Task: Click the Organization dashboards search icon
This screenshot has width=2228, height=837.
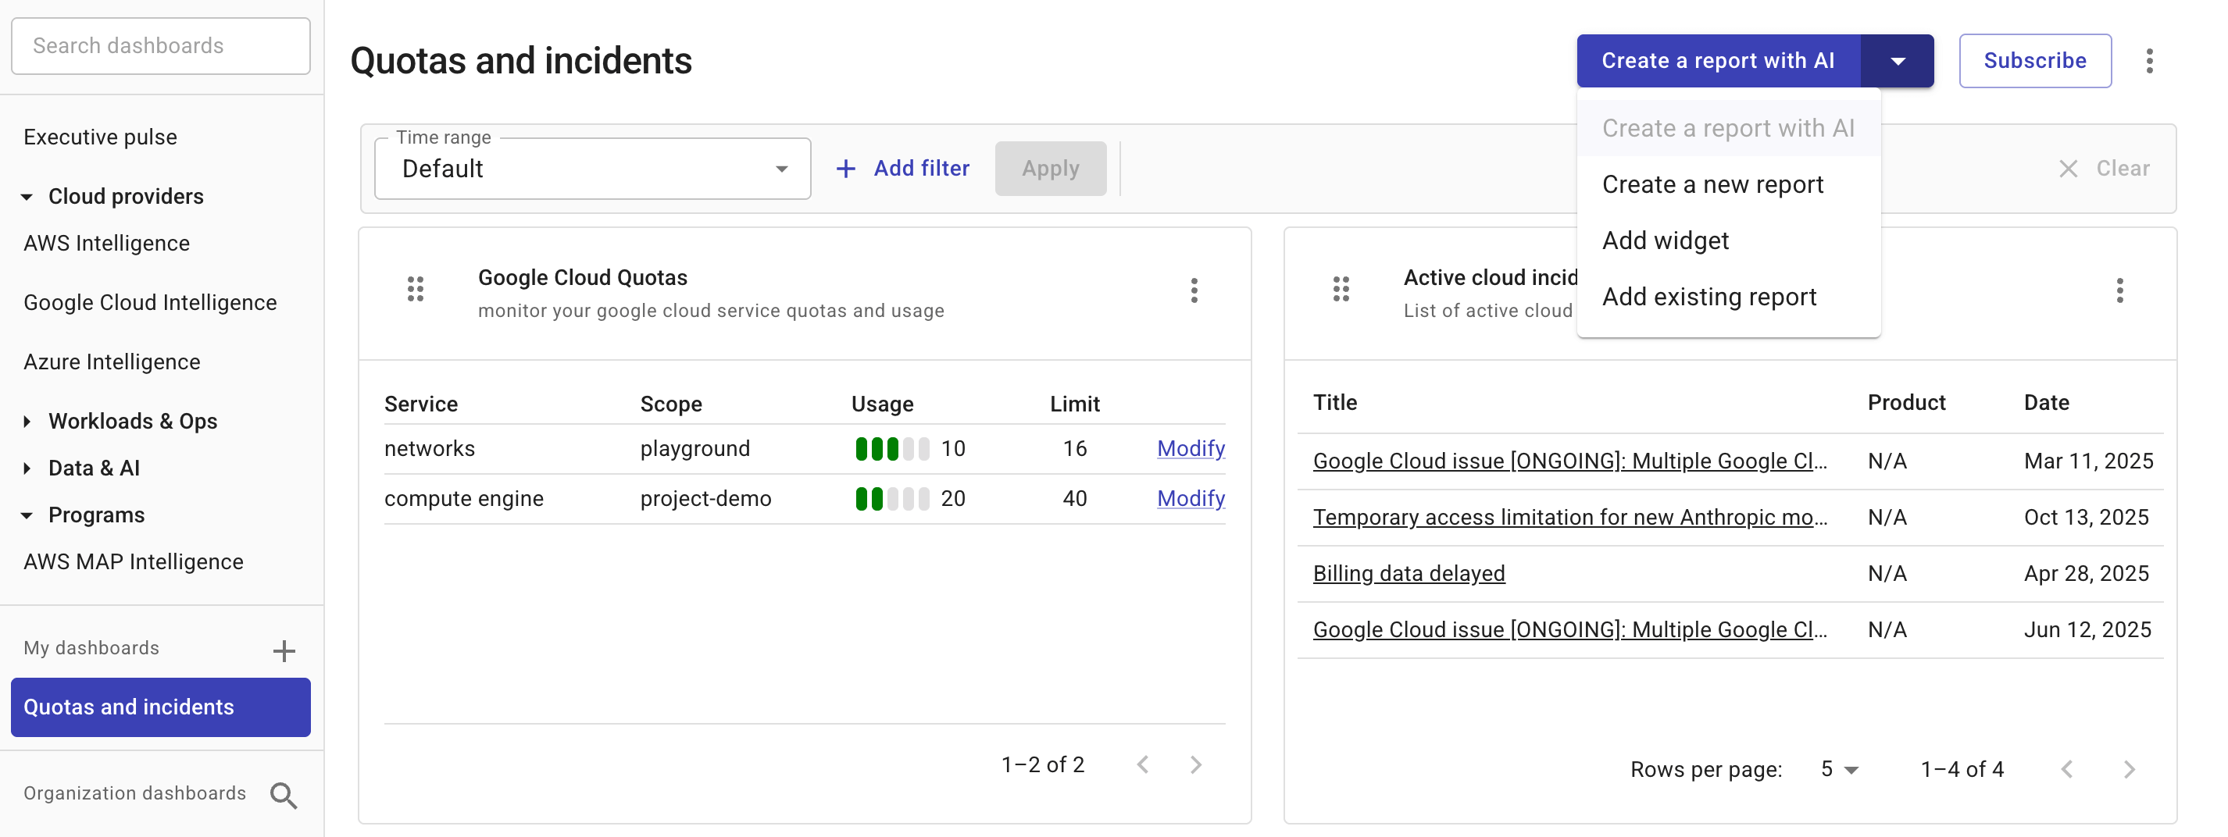Action: (x=283, y=795)
